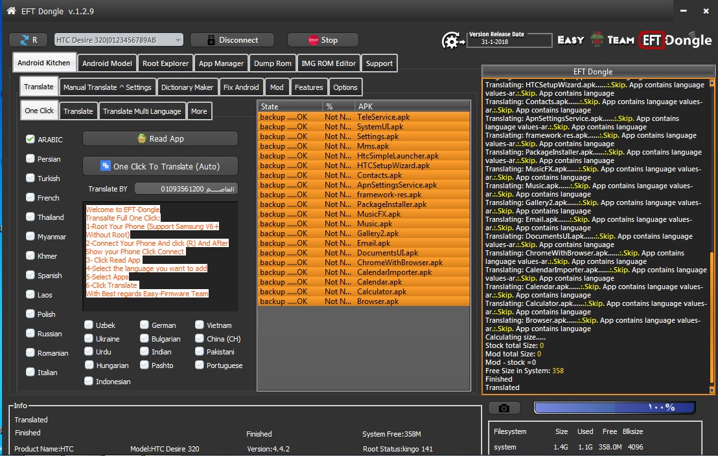This screenshot has width=718, height=456.
Task: Check the Vietnam checkbox
Action: tap(199, 325)
